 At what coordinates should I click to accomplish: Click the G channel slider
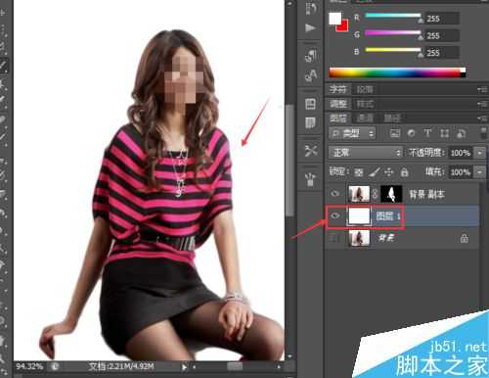pos(393,32)
